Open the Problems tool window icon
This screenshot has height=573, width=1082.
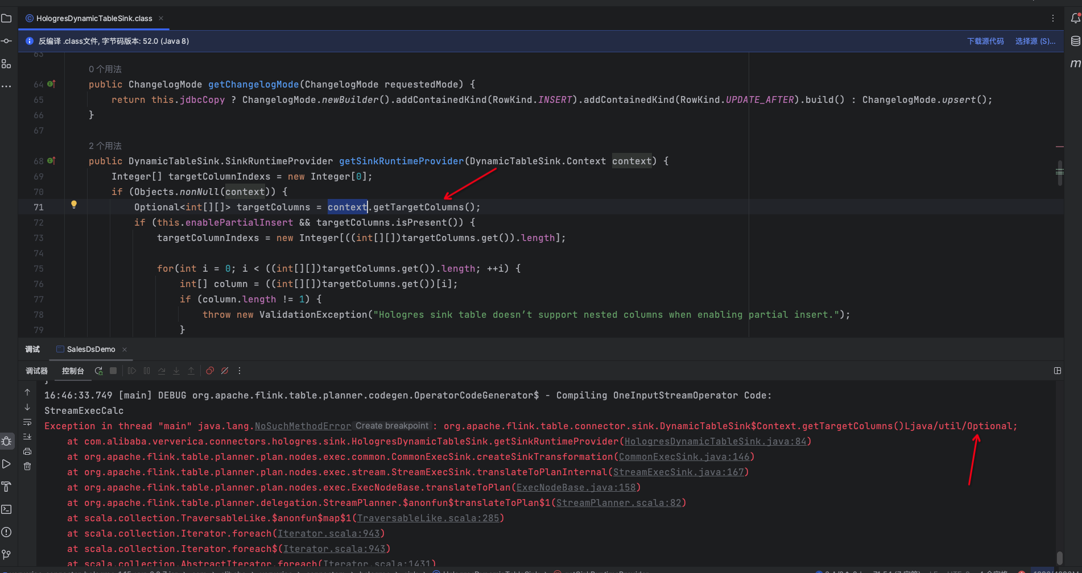coord(6,532)
